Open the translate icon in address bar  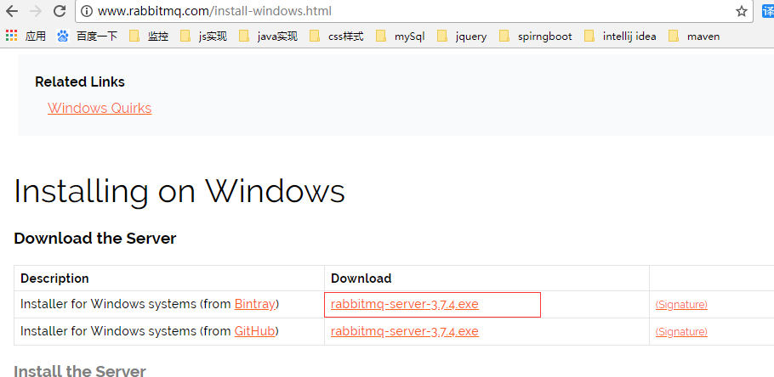768,11
